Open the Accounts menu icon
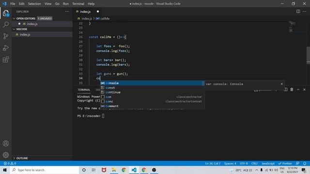The image size is (310, 174). [x=6, y=143]
